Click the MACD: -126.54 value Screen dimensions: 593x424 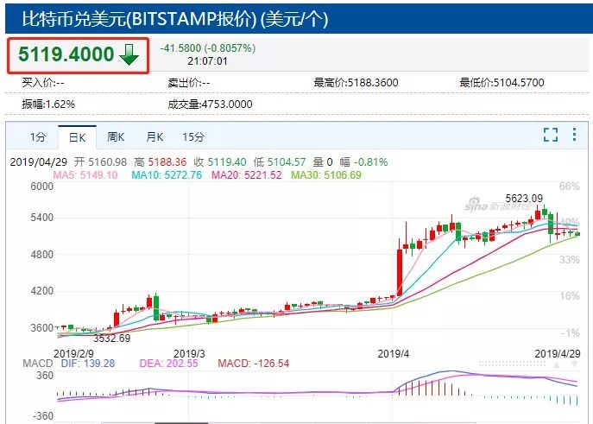tap(254, 364)
